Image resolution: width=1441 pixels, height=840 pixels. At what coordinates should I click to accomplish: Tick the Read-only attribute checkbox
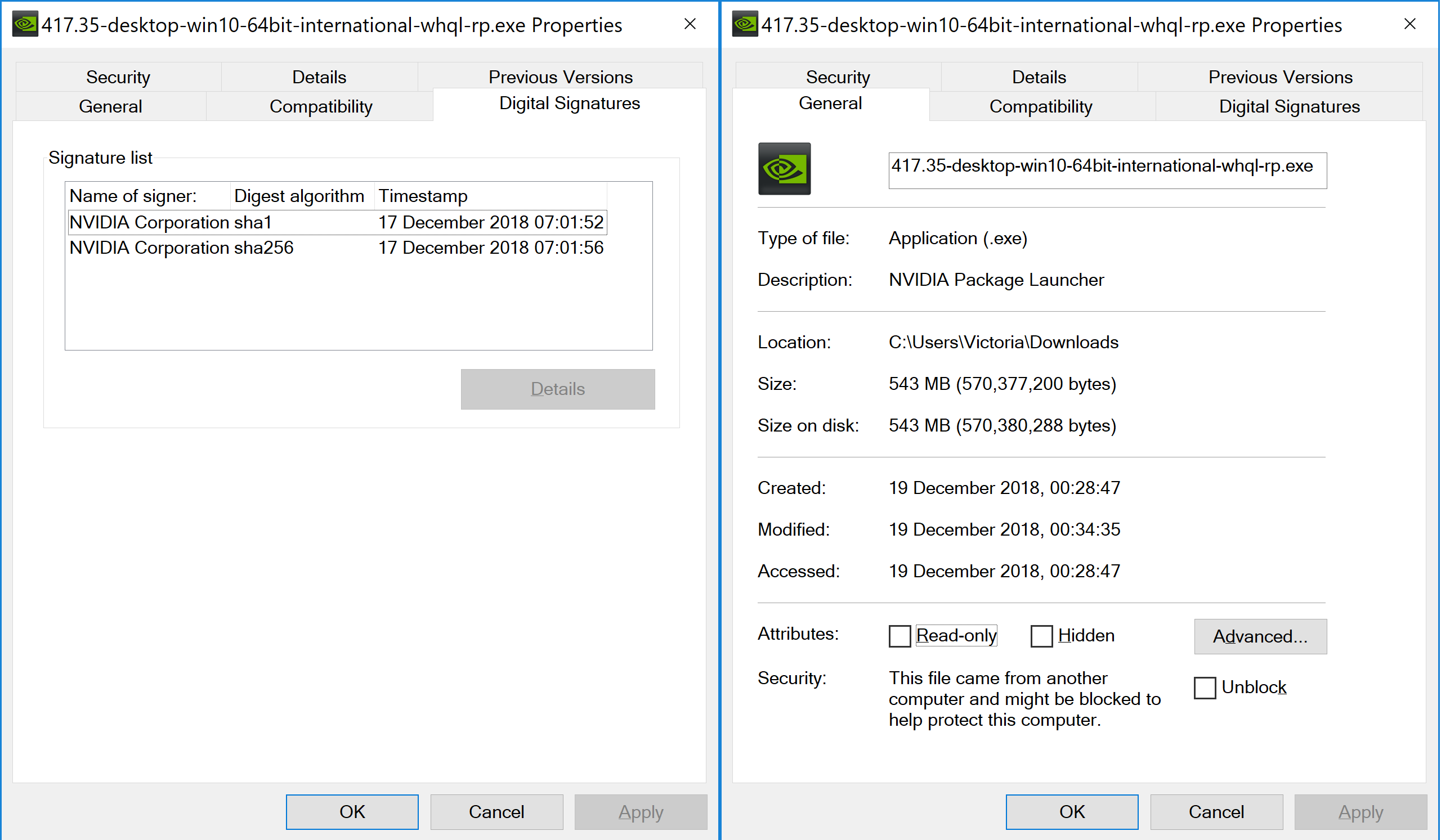[x=899, y=636]
